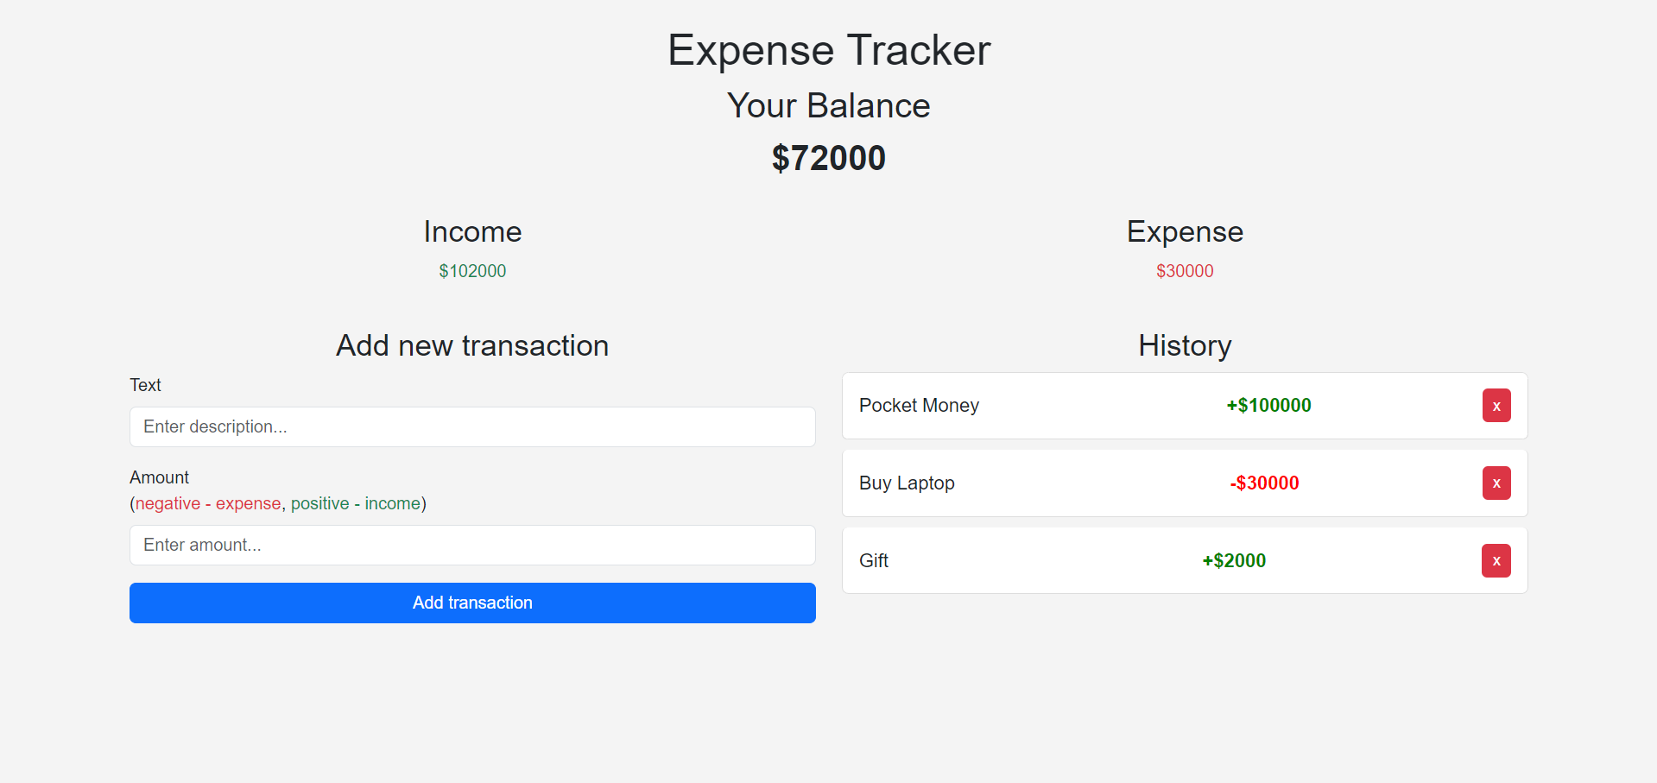This screenshot has width=1657, height=783.
Task: Click into the Enter amount field
Action: [472, 546]
